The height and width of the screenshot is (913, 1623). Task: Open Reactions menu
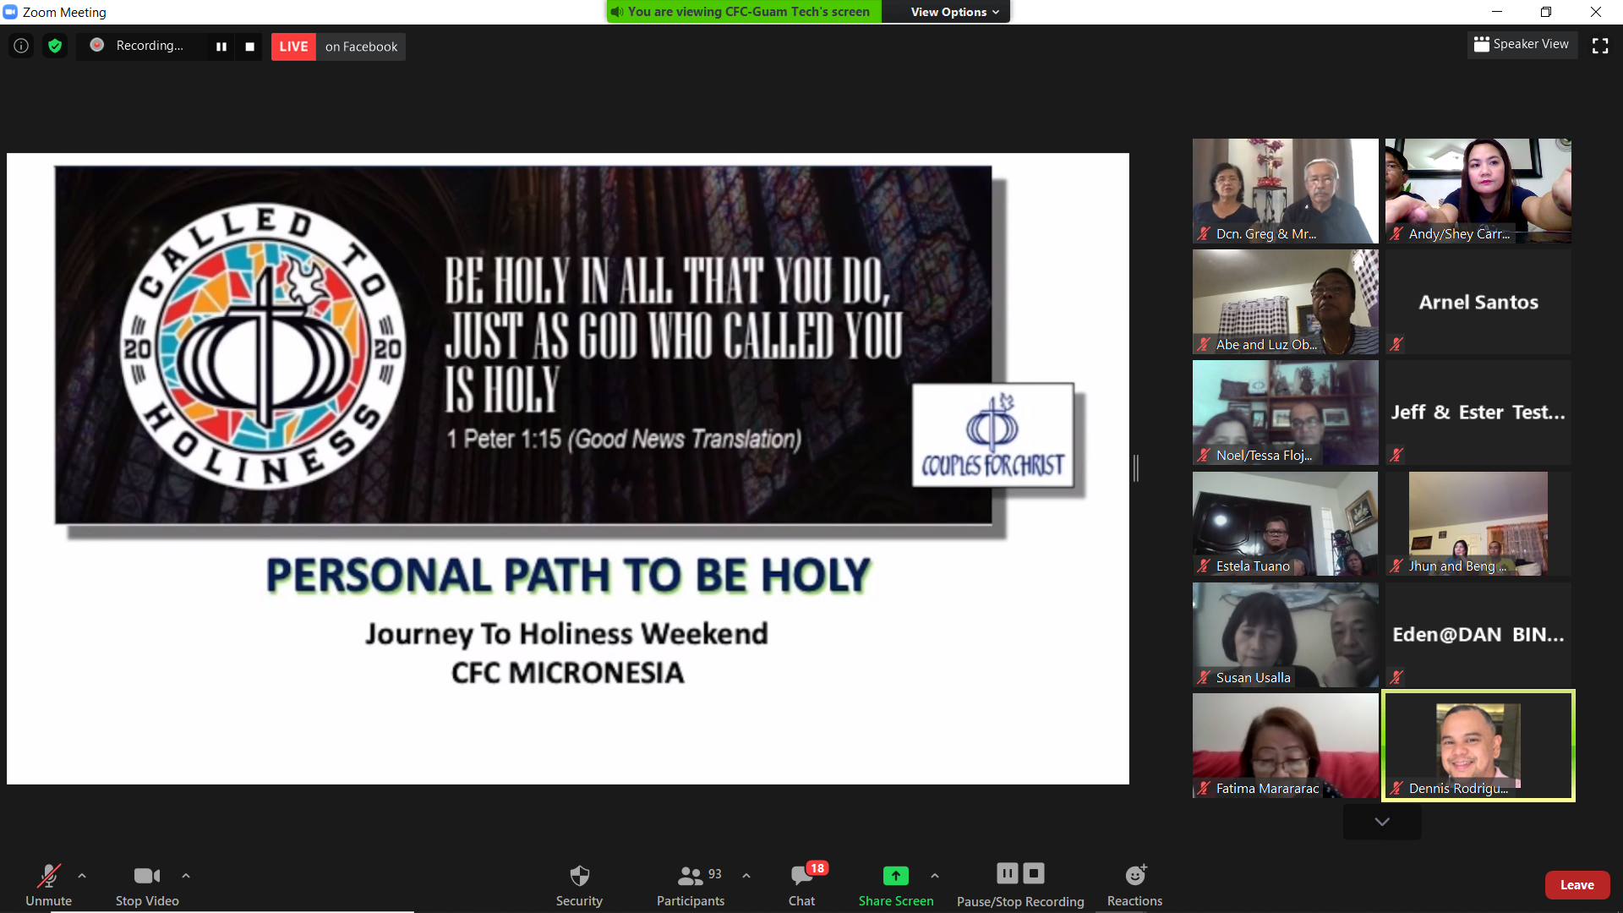coord(1134,885)
